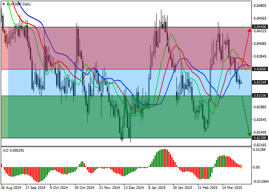Click the 26 Aug 2024 date label
The image size is (269, 192).
tap(11, 188)
